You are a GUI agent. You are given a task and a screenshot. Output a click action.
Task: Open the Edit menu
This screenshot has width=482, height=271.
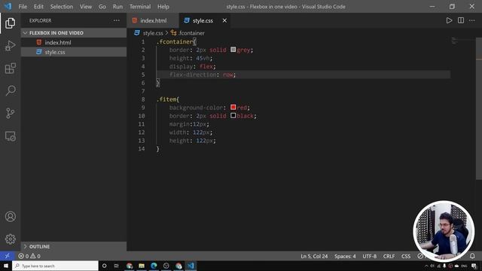coord(38,7)
